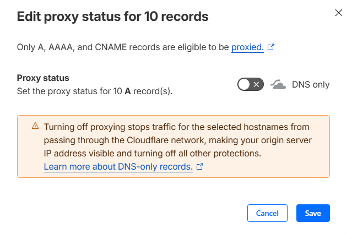Click the Proxy status heading
352x239 pixels.
pyautogui.click(x=43, y=78)
